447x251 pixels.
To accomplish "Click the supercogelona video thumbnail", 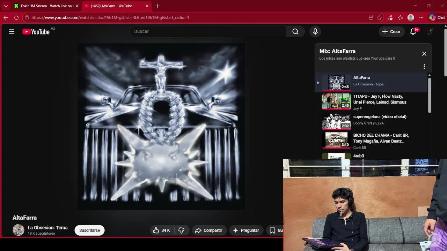I will click(x=336, y=121).
